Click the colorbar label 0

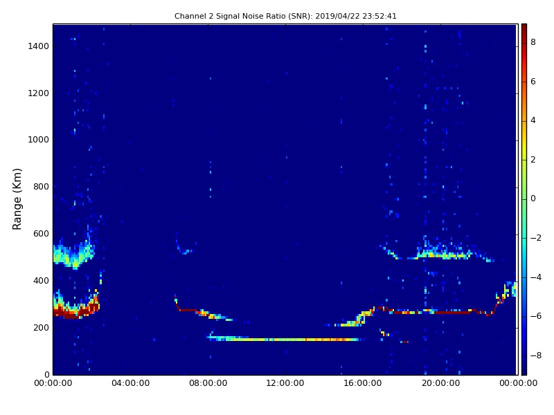[x=533, y=199]
